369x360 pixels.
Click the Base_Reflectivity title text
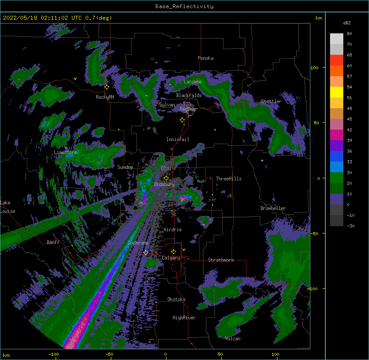pyautogui.click(x=184, y=6)
